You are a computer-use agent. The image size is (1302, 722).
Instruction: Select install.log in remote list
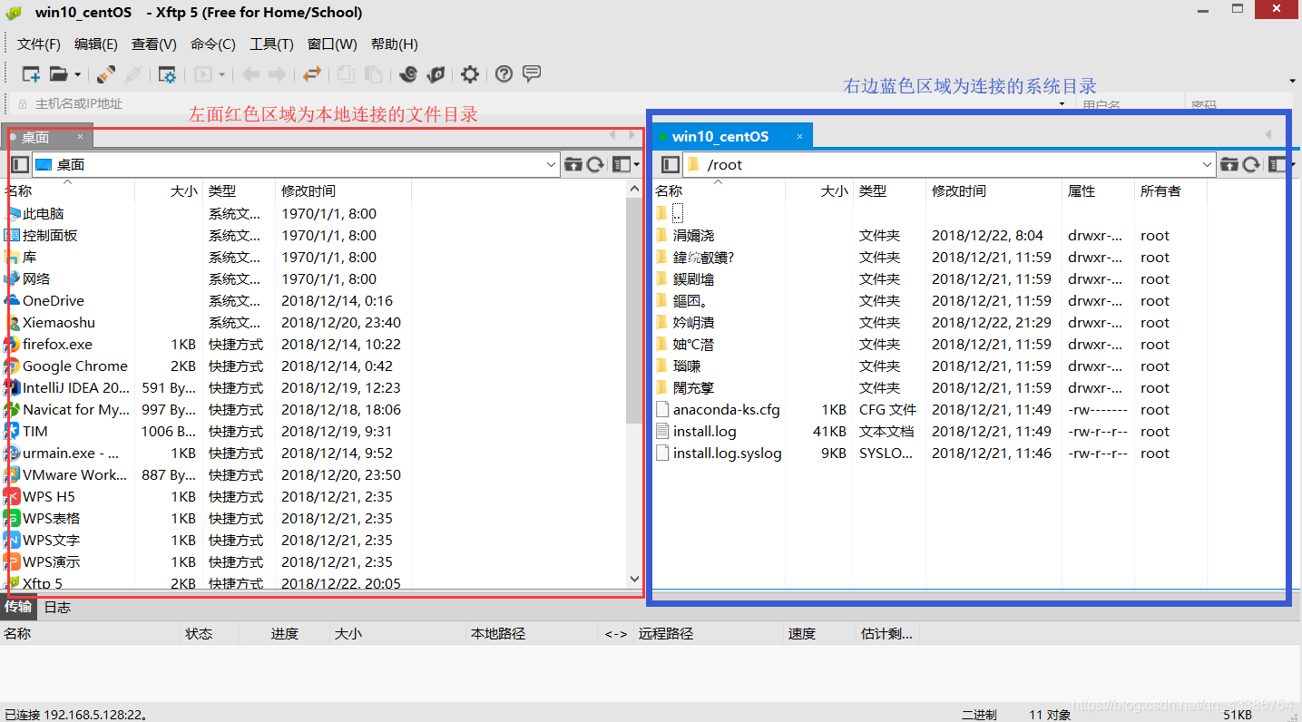(x=704, y=432)
